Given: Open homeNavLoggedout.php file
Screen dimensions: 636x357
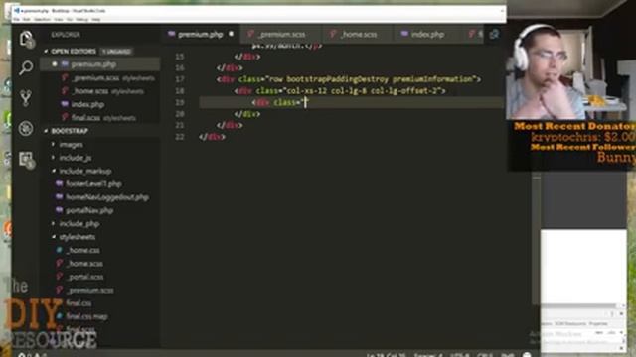Looking at the screenshot, I should [x=107, y=197].
